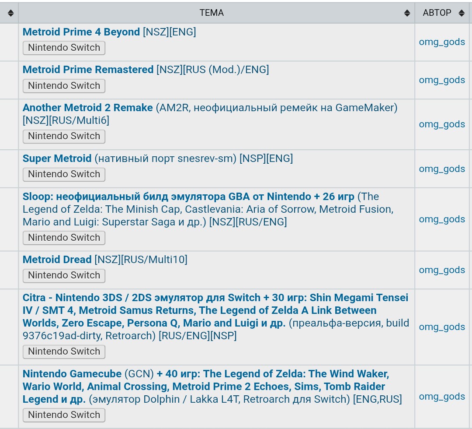Open Metroid Dread topic
This screenshot has height=429, width=472.
57,260
